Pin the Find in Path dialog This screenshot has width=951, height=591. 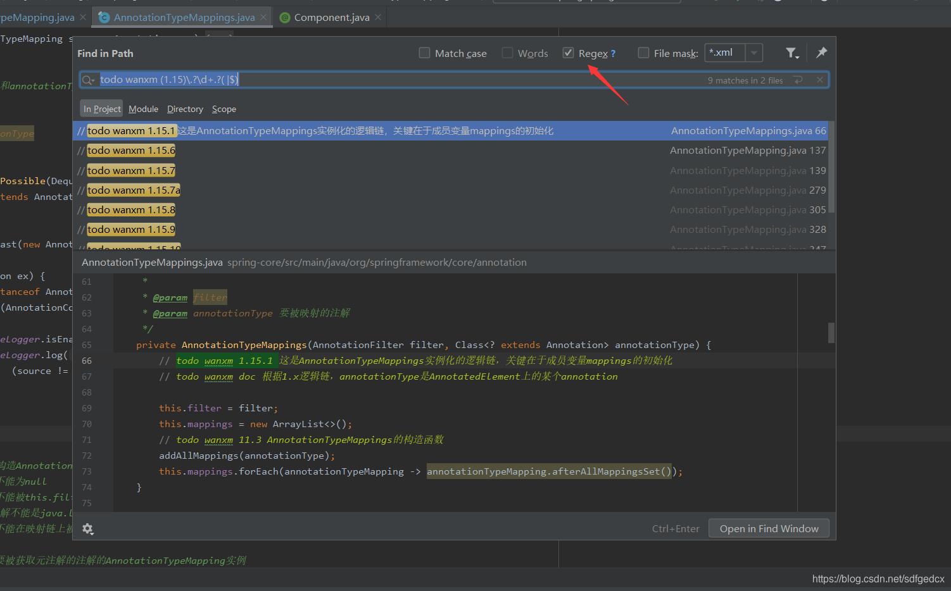click(821, 53)
